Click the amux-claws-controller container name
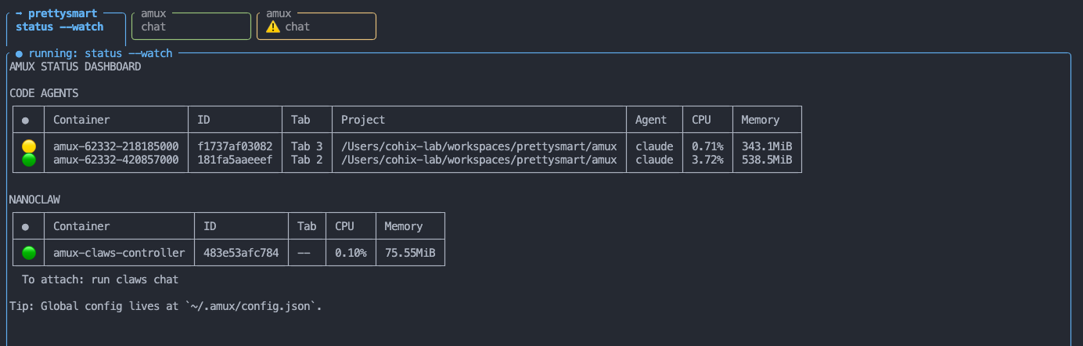1083x346 pixels. pos(119,253)
